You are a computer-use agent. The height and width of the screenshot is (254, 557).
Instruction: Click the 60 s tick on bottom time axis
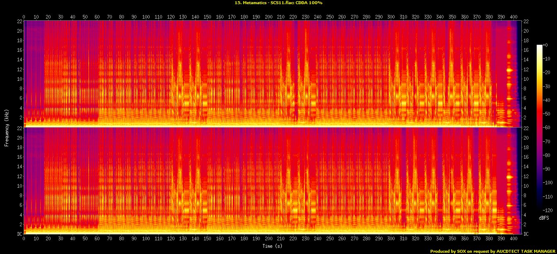coord(97,239)
